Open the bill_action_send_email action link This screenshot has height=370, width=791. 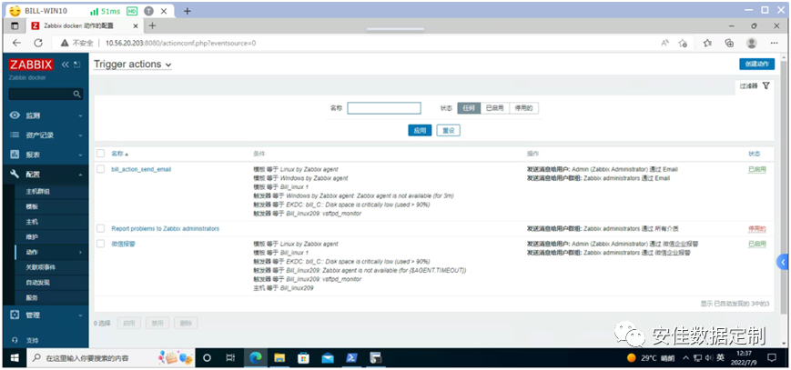point(141,169)
